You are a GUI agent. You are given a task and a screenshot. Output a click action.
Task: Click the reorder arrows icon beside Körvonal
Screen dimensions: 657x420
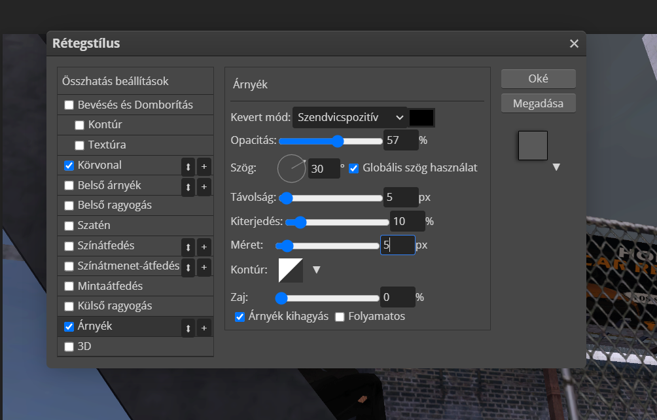pos(188,166)
